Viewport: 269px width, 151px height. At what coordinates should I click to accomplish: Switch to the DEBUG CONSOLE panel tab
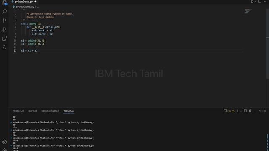[50, 111]
